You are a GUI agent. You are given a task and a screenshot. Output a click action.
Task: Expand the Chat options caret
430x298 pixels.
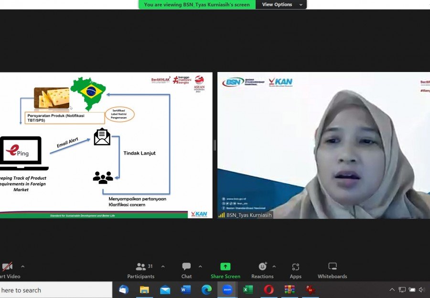pos(200,267)
